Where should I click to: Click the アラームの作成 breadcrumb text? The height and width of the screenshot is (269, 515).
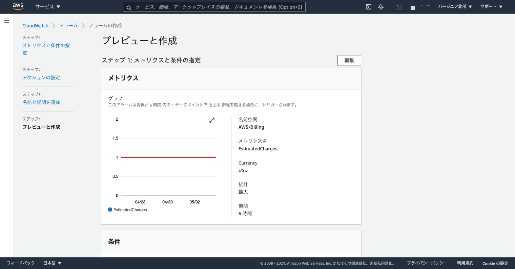pyautogui.click(x=105, y=26)
